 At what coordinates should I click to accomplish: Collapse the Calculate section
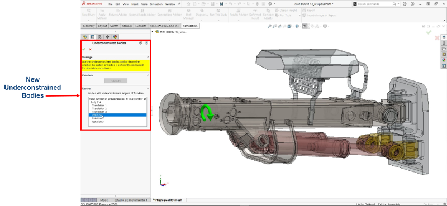click(x=148, y=75)
